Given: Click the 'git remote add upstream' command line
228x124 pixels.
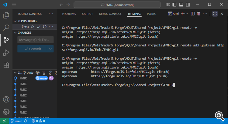Looking at the screenshot, I should coord(143,47).
